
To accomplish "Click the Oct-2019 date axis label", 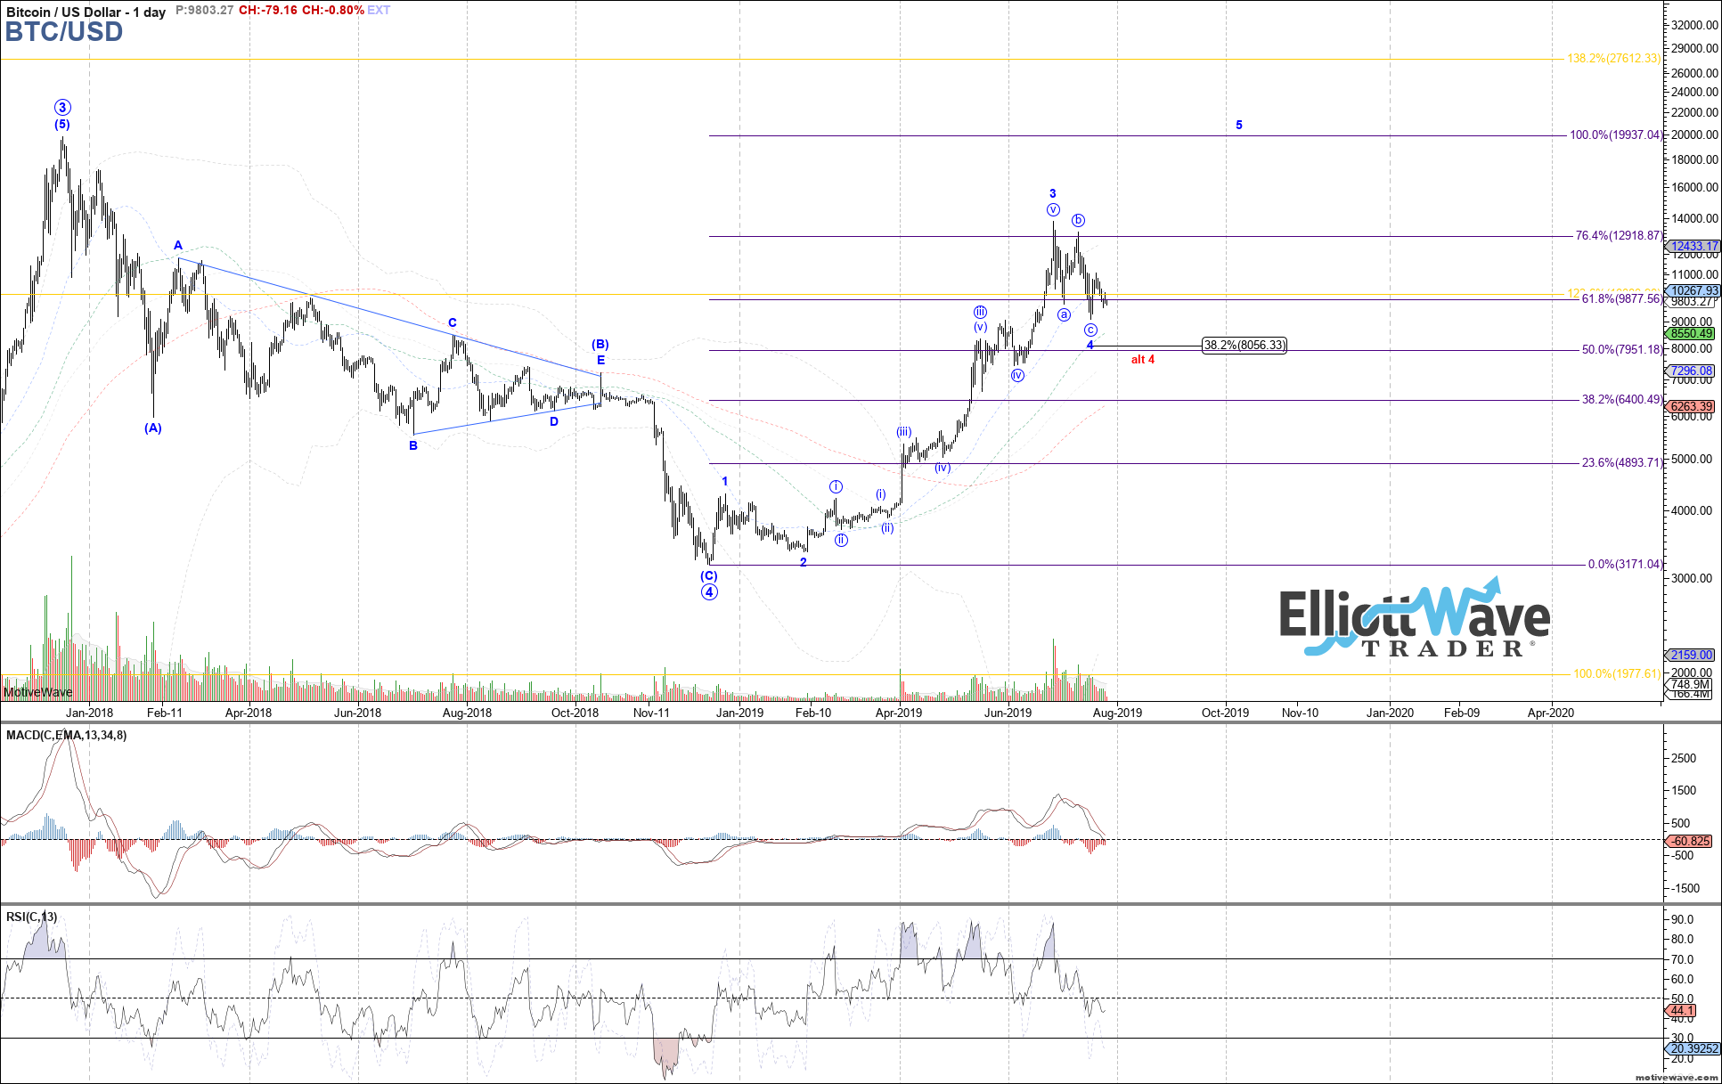I will 1225,713.
